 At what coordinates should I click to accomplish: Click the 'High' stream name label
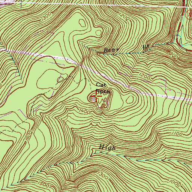coord(107,148)
